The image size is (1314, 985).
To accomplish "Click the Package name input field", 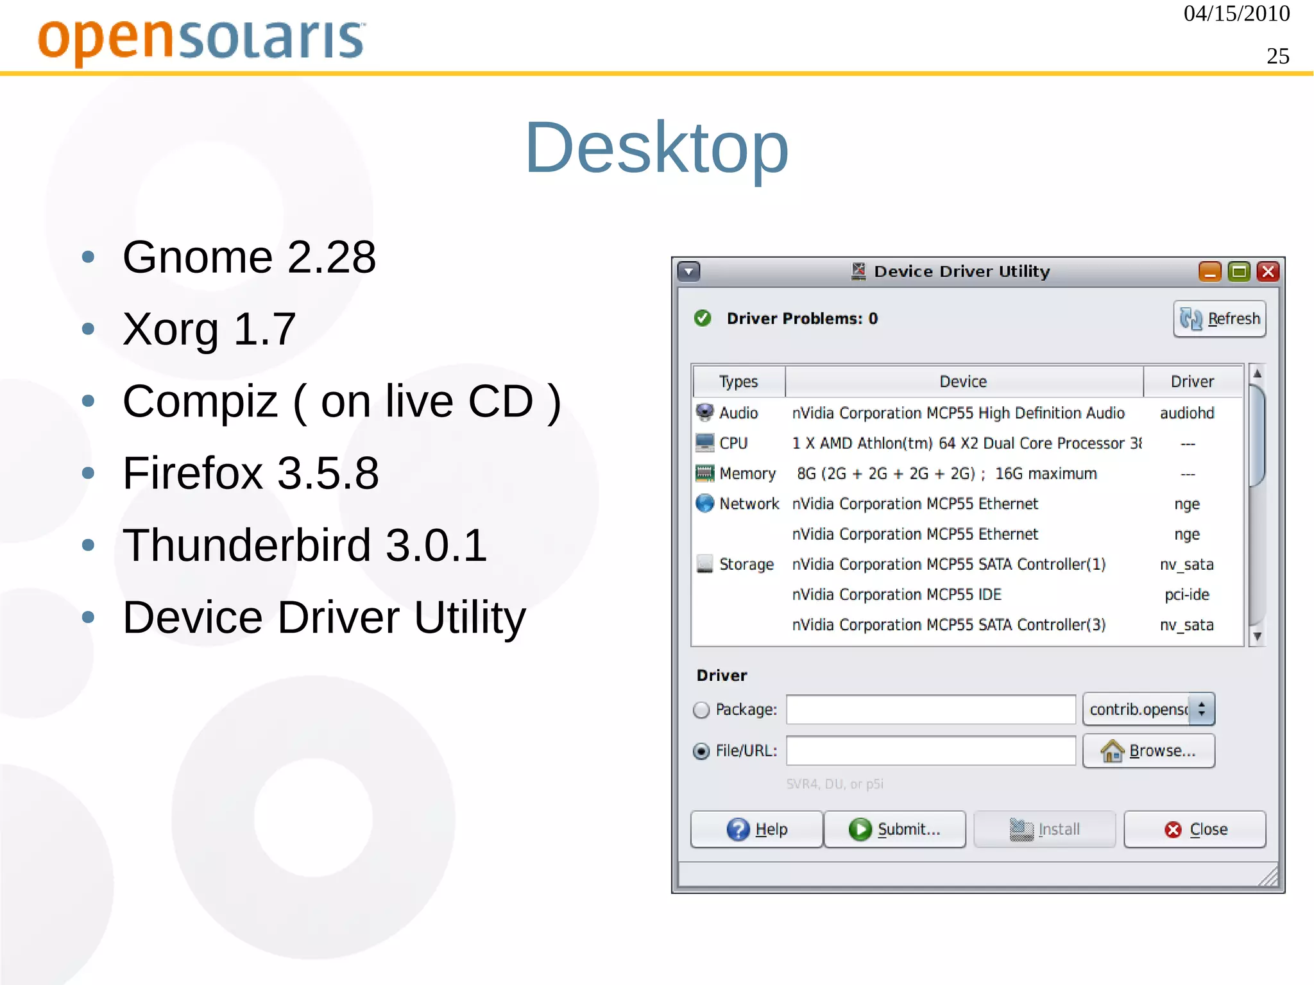I will click(x=931, y=710).
